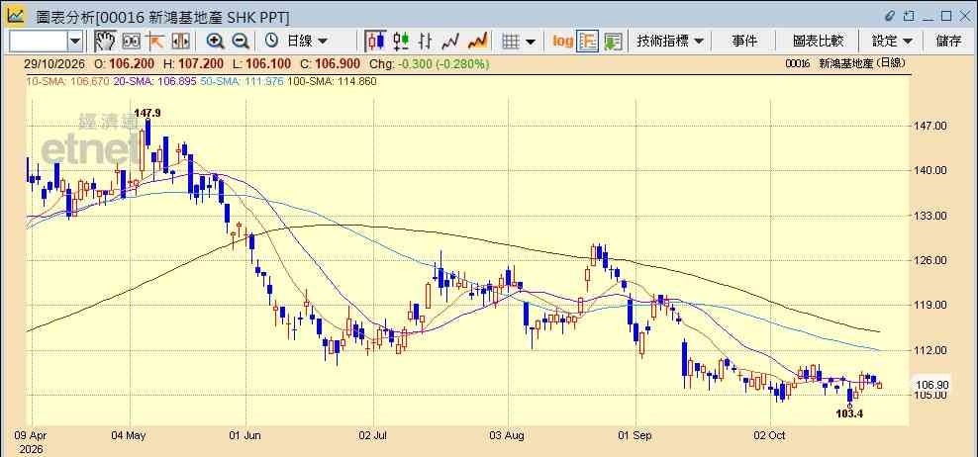Click the clock period icon
Image resolution: width=978 pixels, height=457 pixels.
click(271, 42)
